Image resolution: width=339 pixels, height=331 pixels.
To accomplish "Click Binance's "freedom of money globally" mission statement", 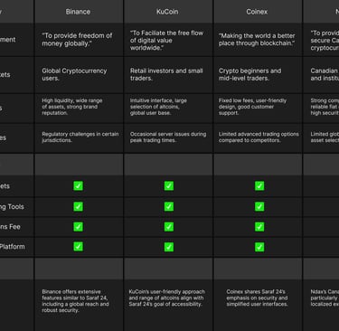I will pos(77,40).
